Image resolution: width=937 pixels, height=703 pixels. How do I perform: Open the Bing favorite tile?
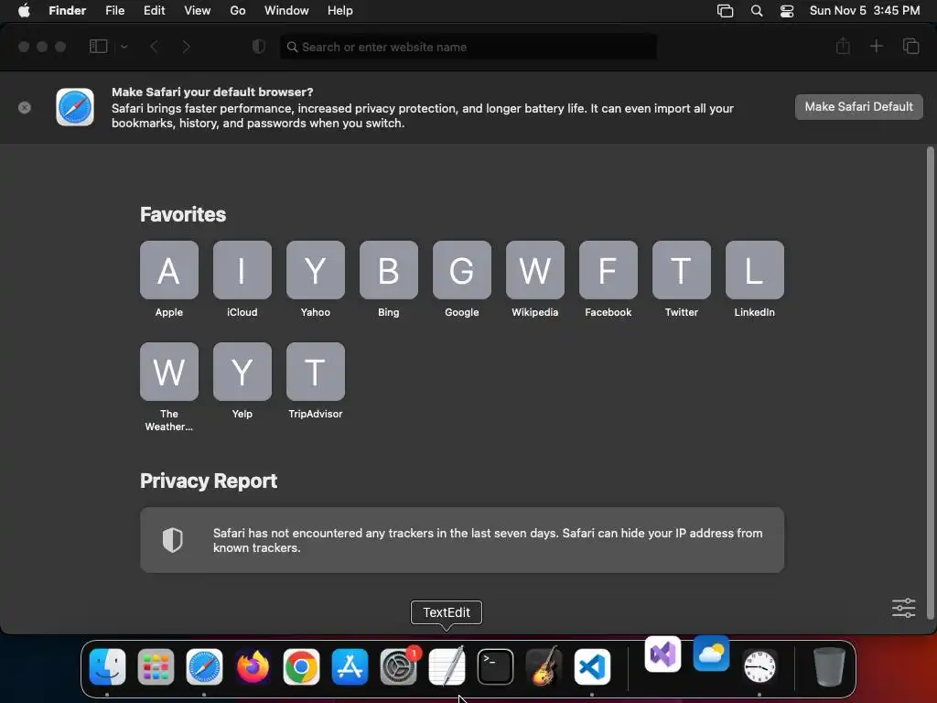coord(388,270)
